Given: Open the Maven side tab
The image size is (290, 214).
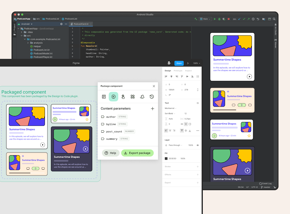Looking at the screenshot, I should pyautogui.click(x=275, y=43).
